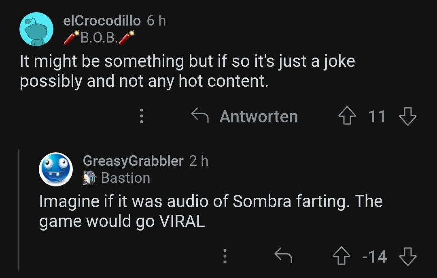Image resolution: width=437 pixels, height=278 pixels.
Task: Open the overflow menu on elCrocodillo's comment
Action: click(x=141, y=116)
